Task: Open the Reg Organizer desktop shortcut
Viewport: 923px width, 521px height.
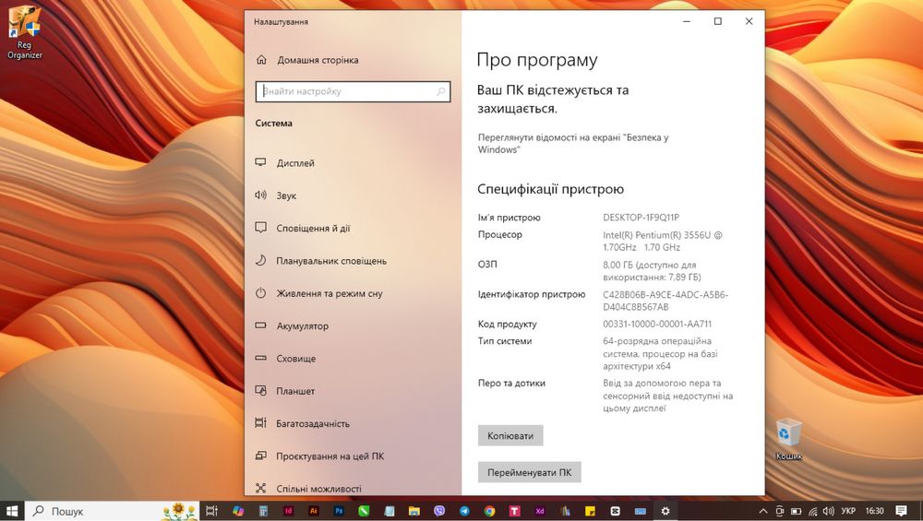Action: point(25,32)
